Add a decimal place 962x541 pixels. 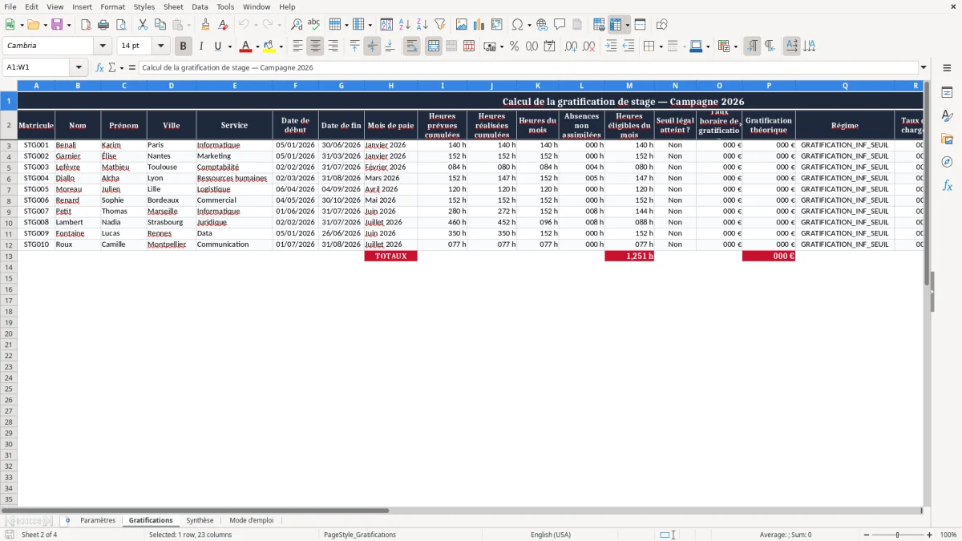pyautogui.click(x=571, y=46)
